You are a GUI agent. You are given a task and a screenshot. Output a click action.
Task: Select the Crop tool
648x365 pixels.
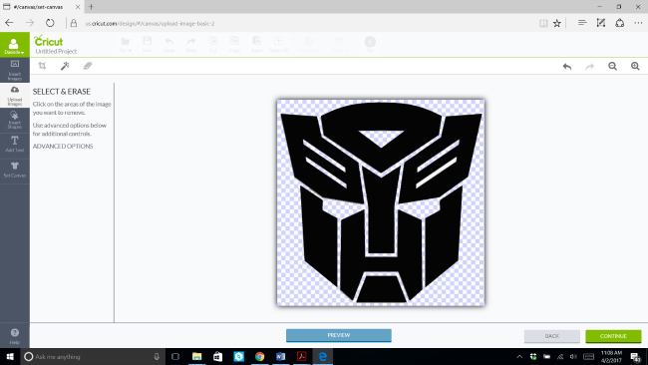(x=42, y=66)
